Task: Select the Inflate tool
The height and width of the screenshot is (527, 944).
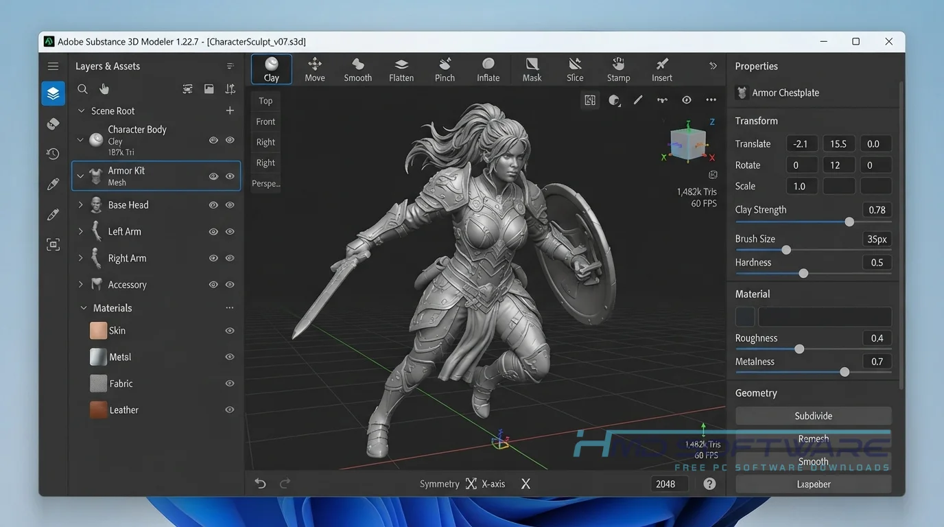Action: [488, 69]
